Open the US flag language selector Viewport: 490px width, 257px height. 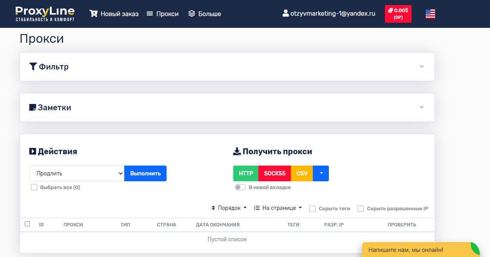coord(430,14)
